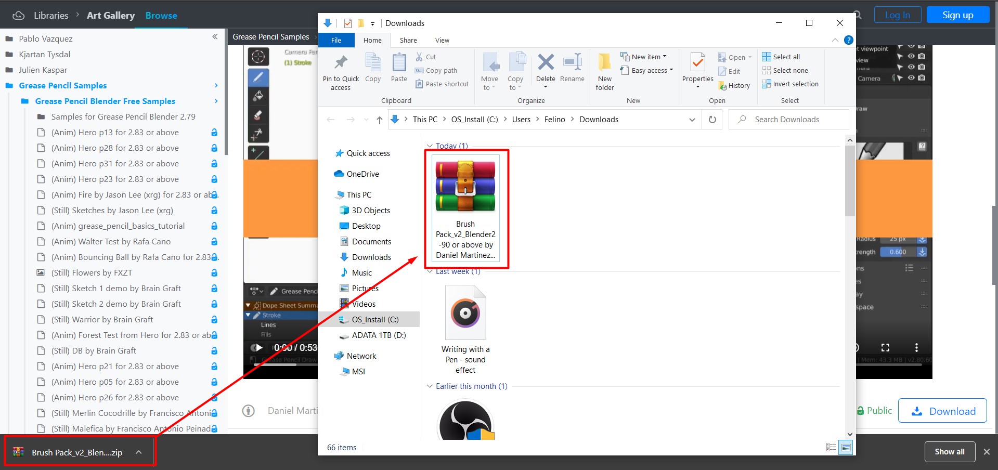Go up one folder level in File Explorer
The image size is (998, 470).
(x=380, y=120)
